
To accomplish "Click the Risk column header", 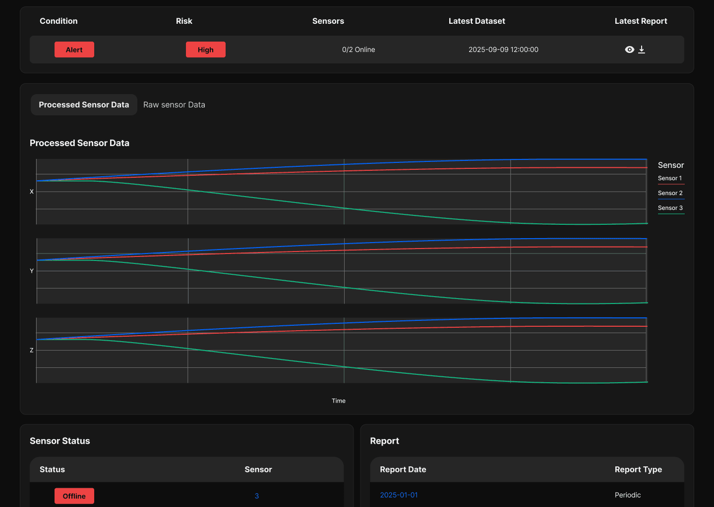I will [184, 21].
